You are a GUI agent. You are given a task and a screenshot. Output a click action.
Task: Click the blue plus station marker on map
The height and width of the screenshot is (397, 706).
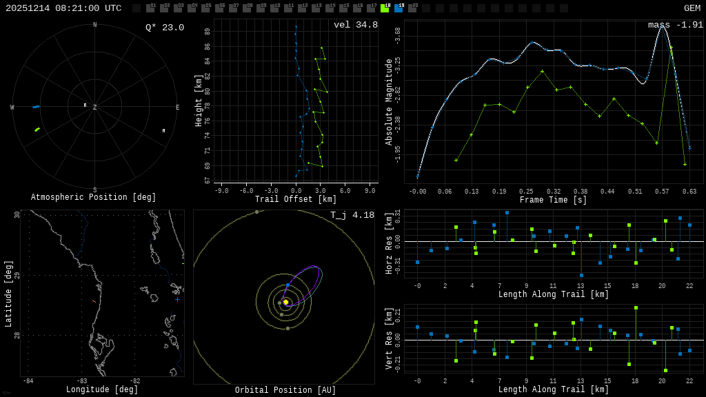[x=177, y=299]
